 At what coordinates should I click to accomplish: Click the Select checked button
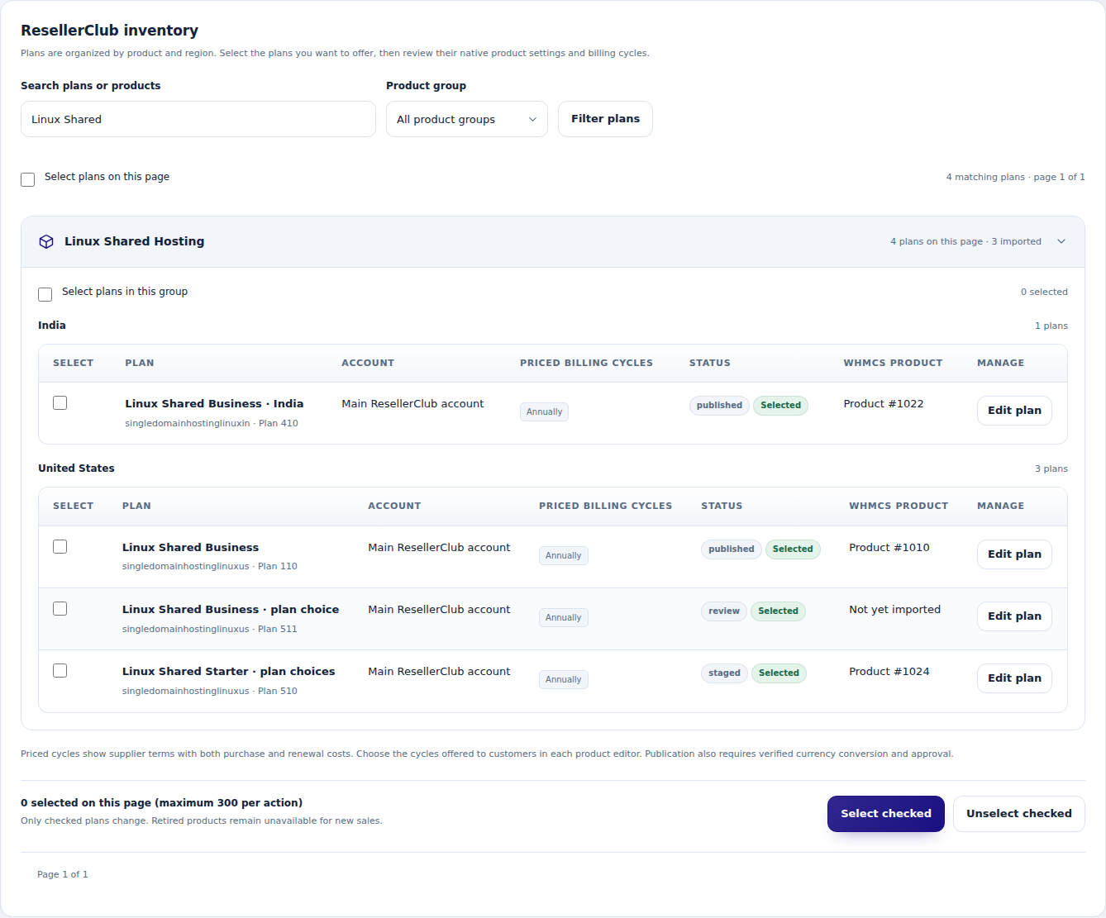click(886, 814)
